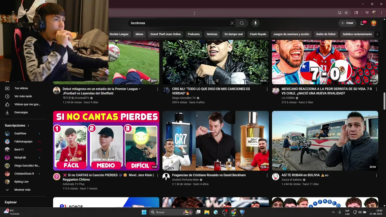Select the Clash Royale chip
Screen dimensions: 386x217
coord(258,34)
